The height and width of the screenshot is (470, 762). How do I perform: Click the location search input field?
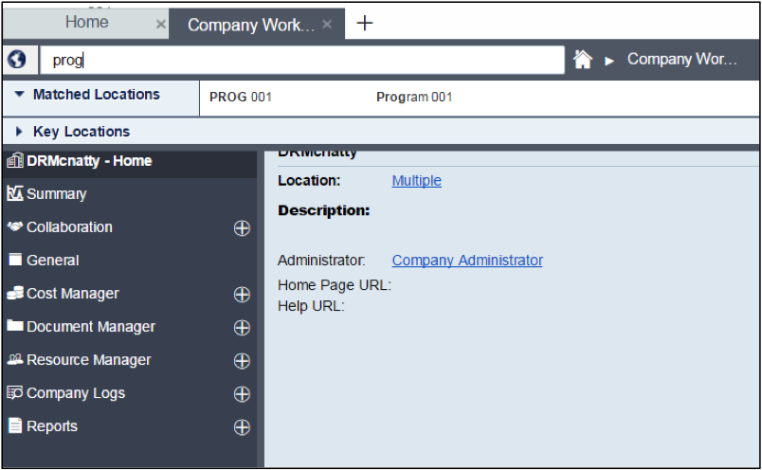pos(303,61)
